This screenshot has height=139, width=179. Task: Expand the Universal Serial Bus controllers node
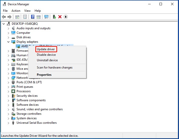tap(9, 123)
